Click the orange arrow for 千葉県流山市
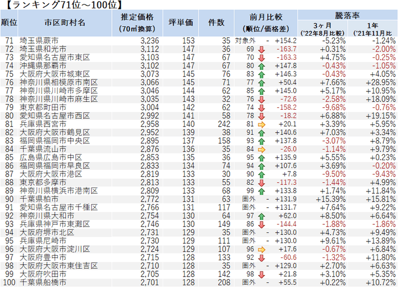 coord(262,149)
